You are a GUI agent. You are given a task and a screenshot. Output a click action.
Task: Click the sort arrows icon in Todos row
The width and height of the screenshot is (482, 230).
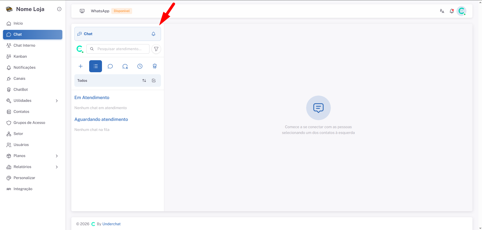[144, 81]
